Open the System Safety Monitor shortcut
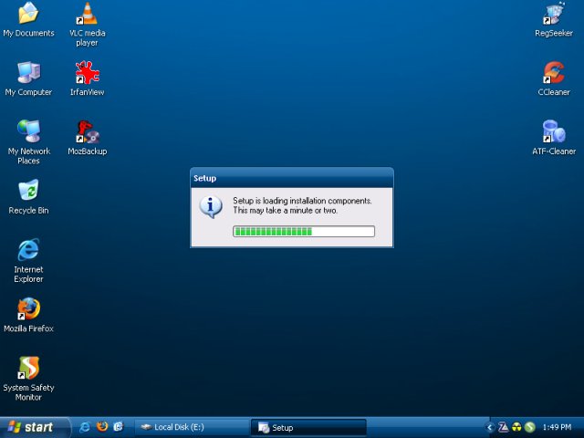The width and height of the screenshot is (584, 438). [x=28, y=368]
